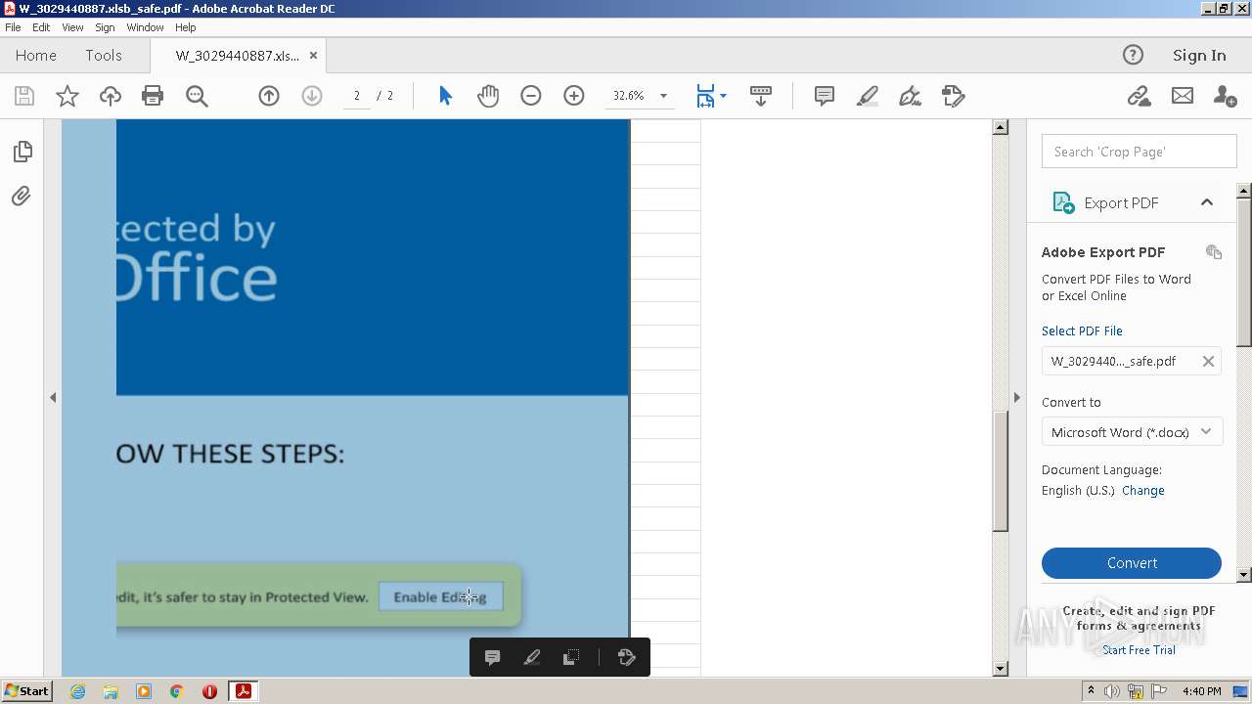Send file by email envelope icon

1183,96
